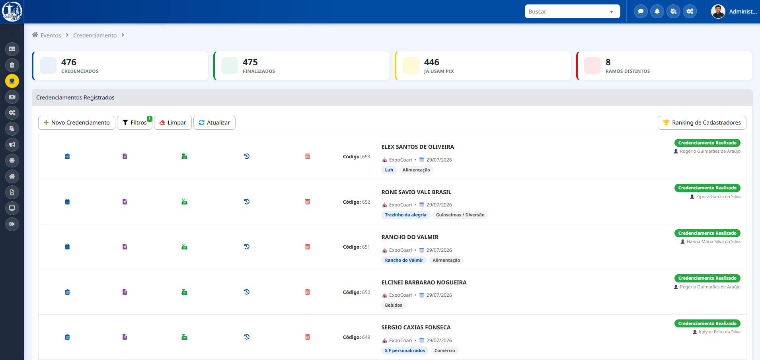The image size is (760, 360).
Task: Go to Credenciamento breadcrumb
Action: point(95,35)
